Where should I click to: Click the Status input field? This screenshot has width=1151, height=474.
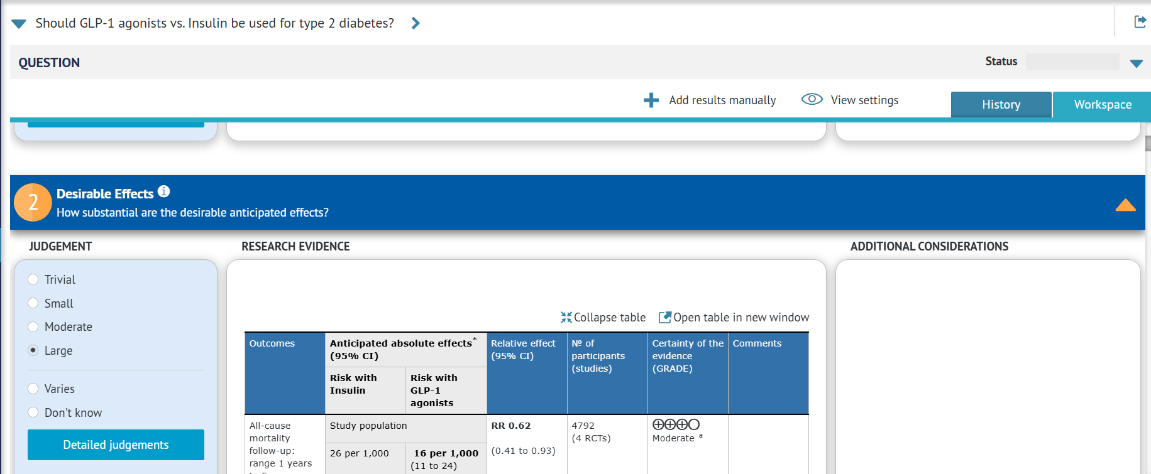pyautogui.click(x=1072, y=62)
